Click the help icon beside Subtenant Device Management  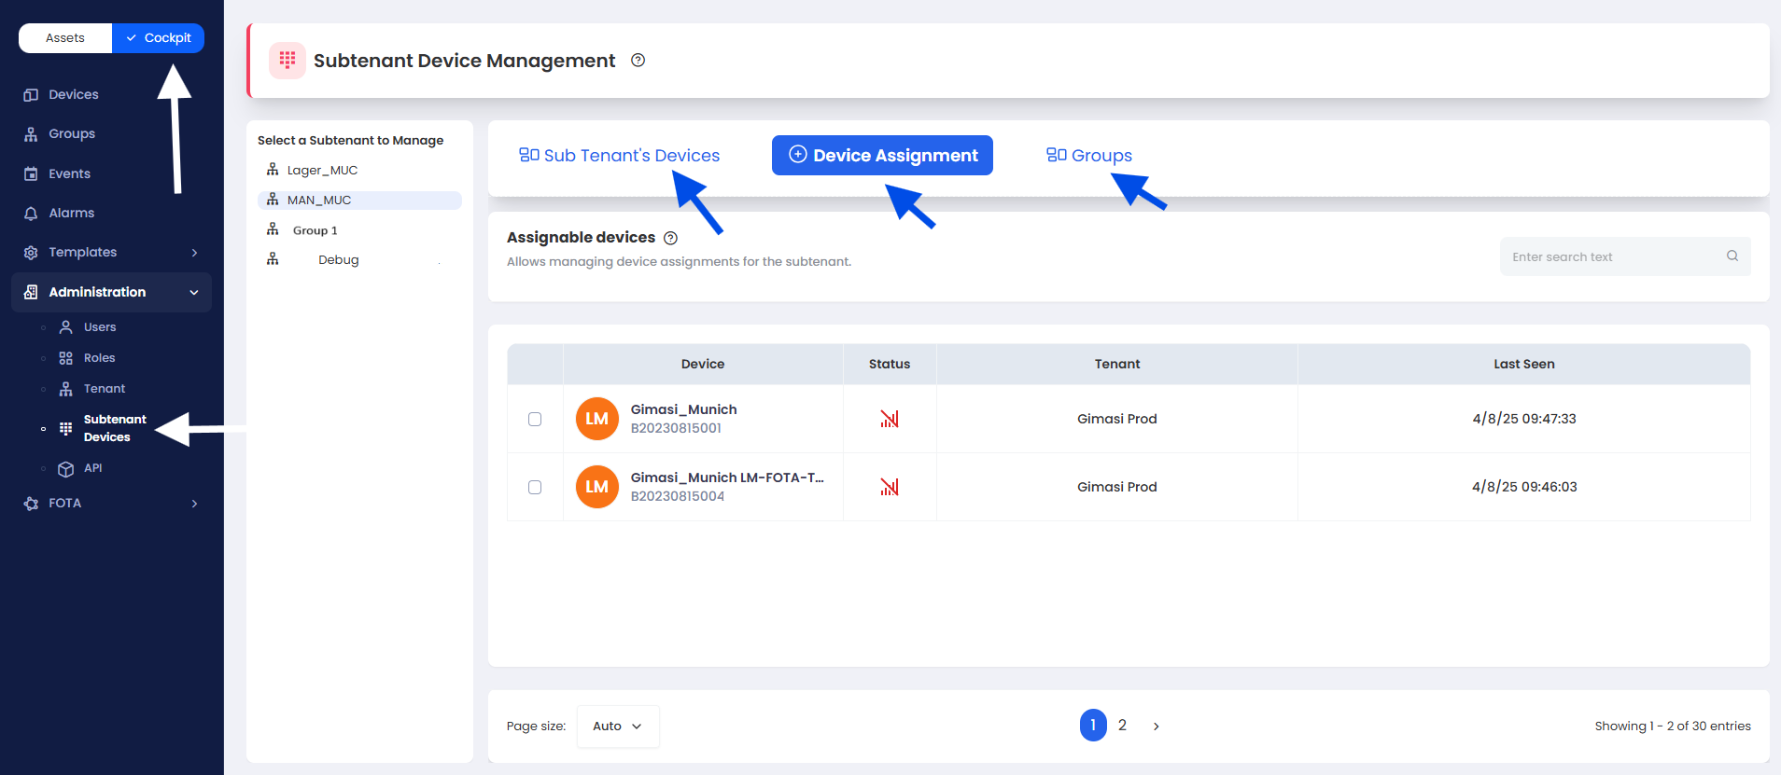click(638, 61)
